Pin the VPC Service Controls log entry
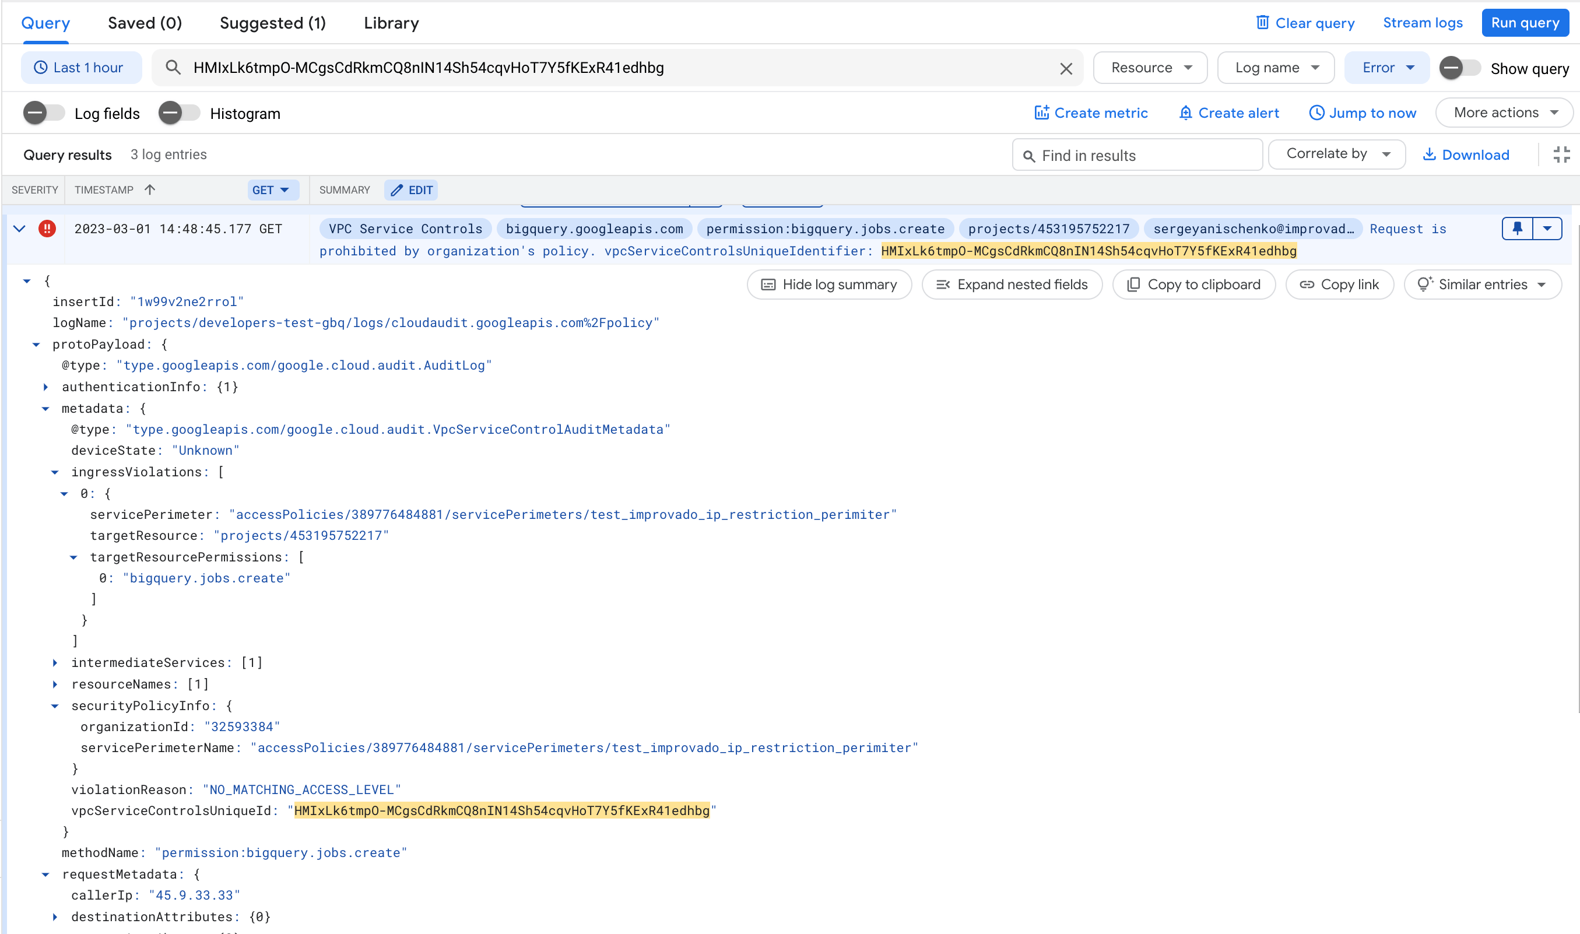Image resolution: width=1580 pixels, height=934 pixels. 1516,229
